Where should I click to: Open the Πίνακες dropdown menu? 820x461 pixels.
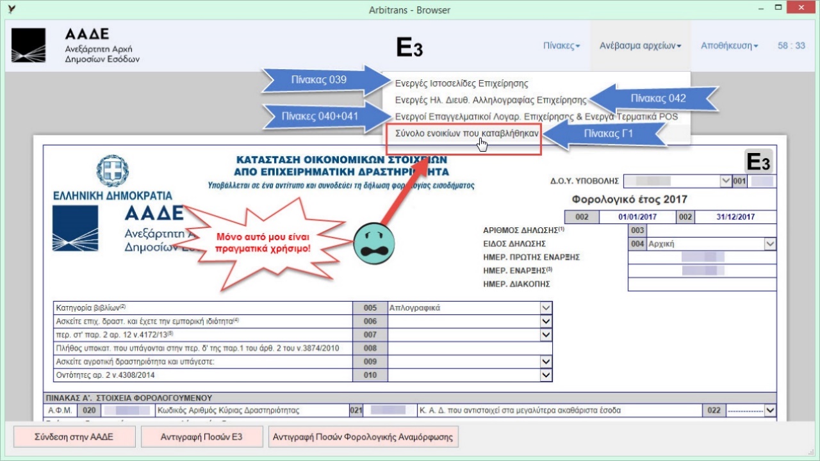562,46
